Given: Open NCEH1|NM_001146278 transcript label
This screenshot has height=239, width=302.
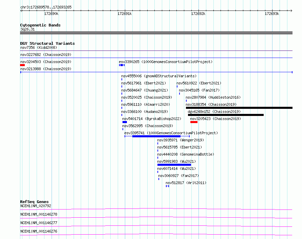Looking at the screenshot, I should [x=39, y=214].
